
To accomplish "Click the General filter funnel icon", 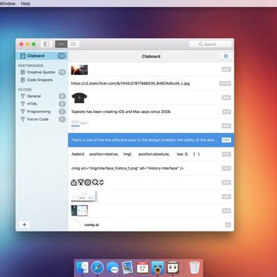I will pos(23,96).
